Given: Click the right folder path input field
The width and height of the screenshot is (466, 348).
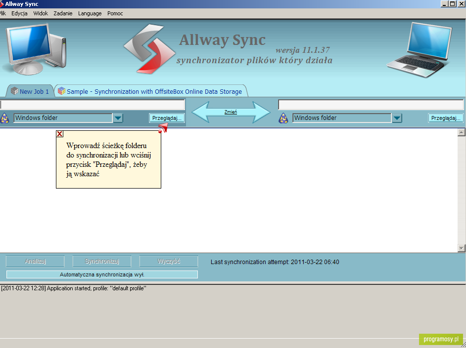Looking at the screenshot, I should 371,105.
